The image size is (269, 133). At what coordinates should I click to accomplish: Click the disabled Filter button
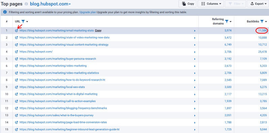235,4
